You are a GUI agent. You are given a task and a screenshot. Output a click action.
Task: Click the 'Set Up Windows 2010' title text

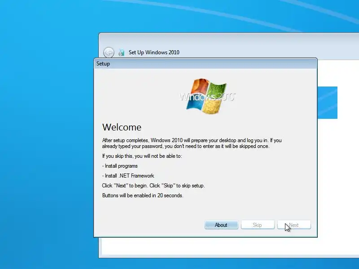tap(154, 52)
